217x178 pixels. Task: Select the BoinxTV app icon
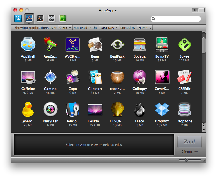162,44
